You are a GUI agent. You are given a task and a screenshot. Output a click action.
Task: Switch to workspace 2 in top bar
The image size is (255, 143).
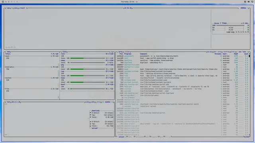(x=9, y=2)
